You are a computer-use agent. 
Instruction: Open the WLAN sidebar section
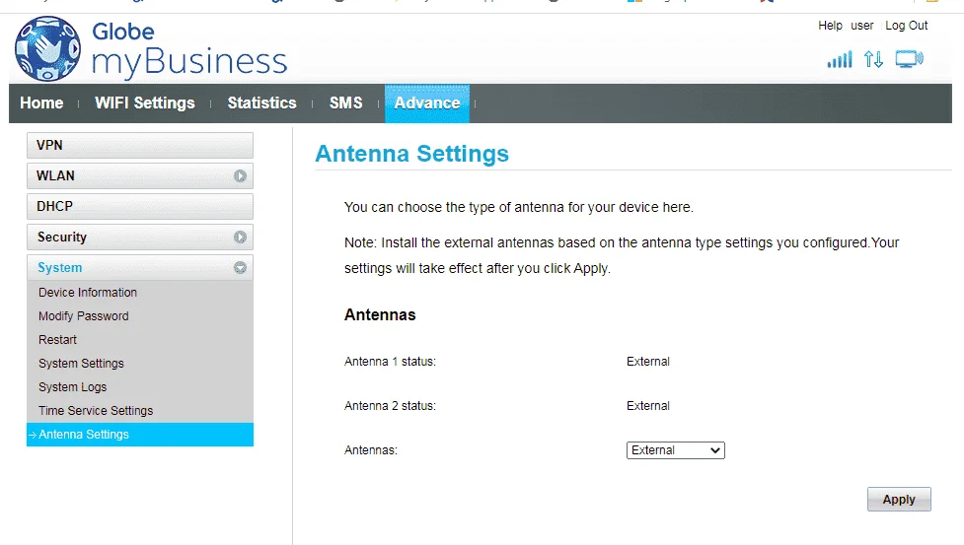140,176
